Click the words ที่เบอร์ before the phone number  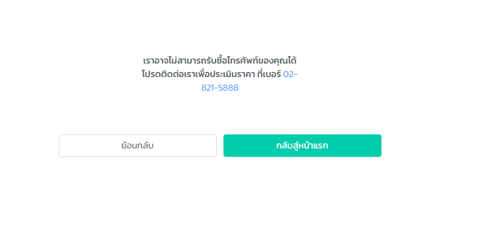[268, 74]
